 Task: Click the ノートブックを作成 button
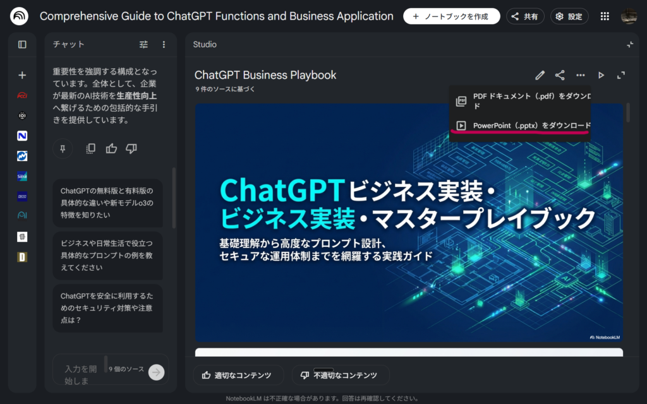(x=451, y=16)
